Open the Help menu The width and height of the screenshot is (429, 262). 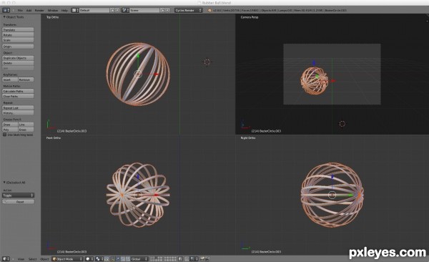coord(64,11)
